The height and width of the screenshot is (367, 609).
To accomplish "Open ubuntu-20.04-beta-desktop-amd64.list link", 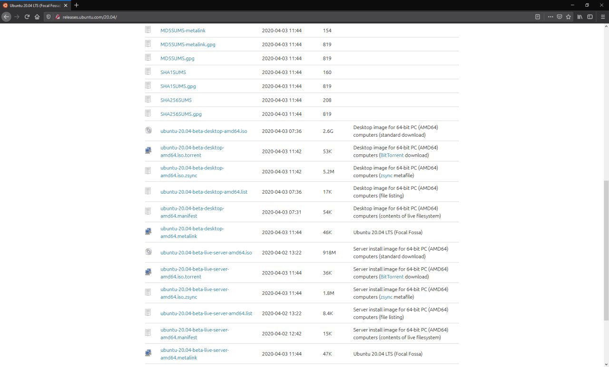I will pyautogui.click(x=204, y=192).
